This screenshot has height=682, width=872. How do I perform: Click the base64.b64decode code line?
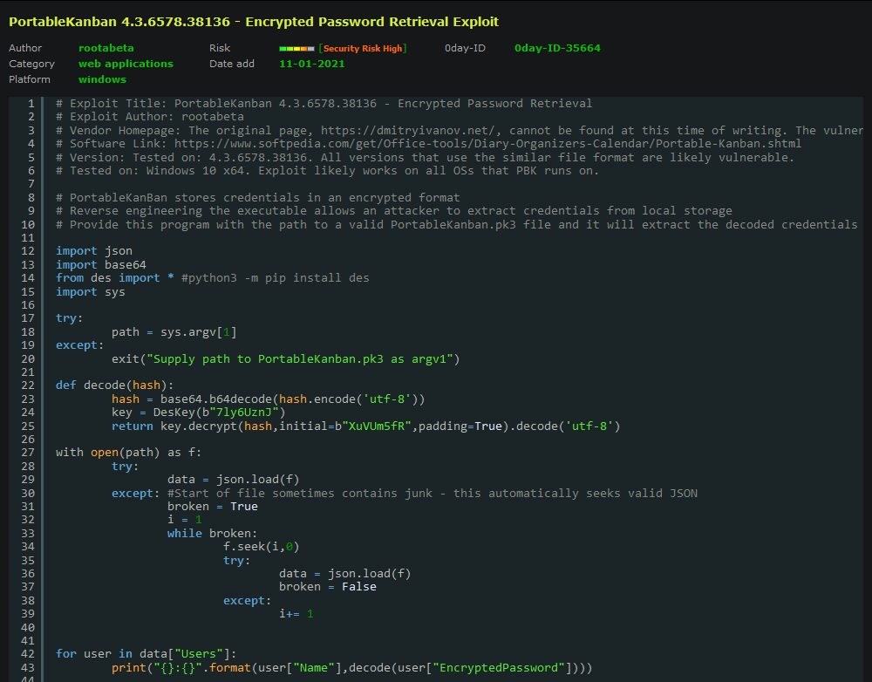(x=268, y=399)
